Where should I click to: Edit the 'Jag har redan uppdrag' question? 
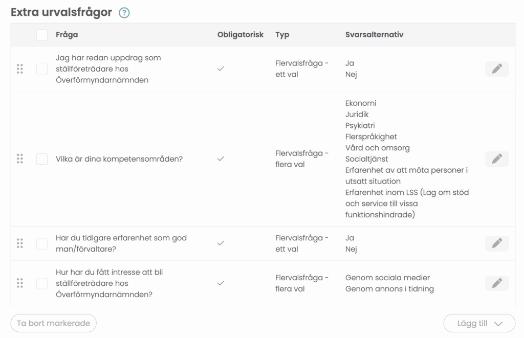point(496,69)
